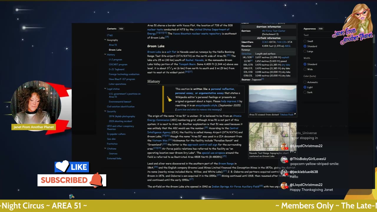The height and width of the screenshot is (212, 377).
Task: Go to In popular culture section
Action: pos(116,134)
